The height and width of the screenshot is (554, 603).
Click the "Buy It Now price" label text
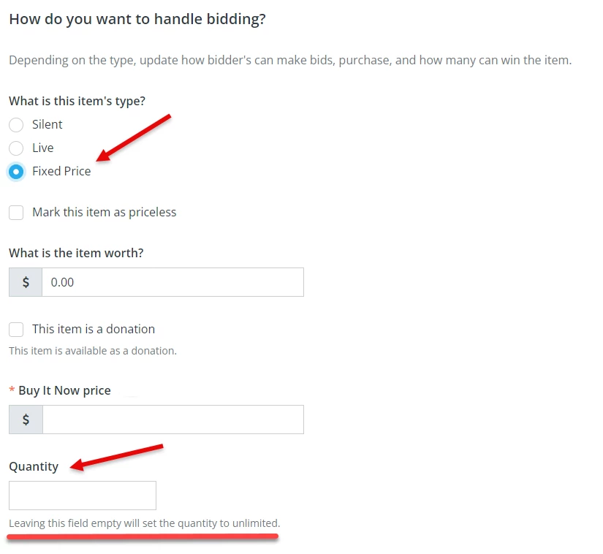tap(64, 390)
